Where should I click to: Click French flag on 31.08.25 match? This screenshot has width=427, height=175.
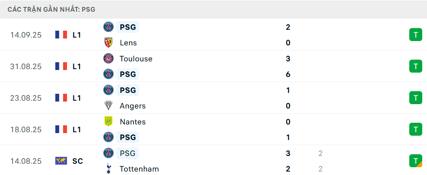tap(61, 66)
